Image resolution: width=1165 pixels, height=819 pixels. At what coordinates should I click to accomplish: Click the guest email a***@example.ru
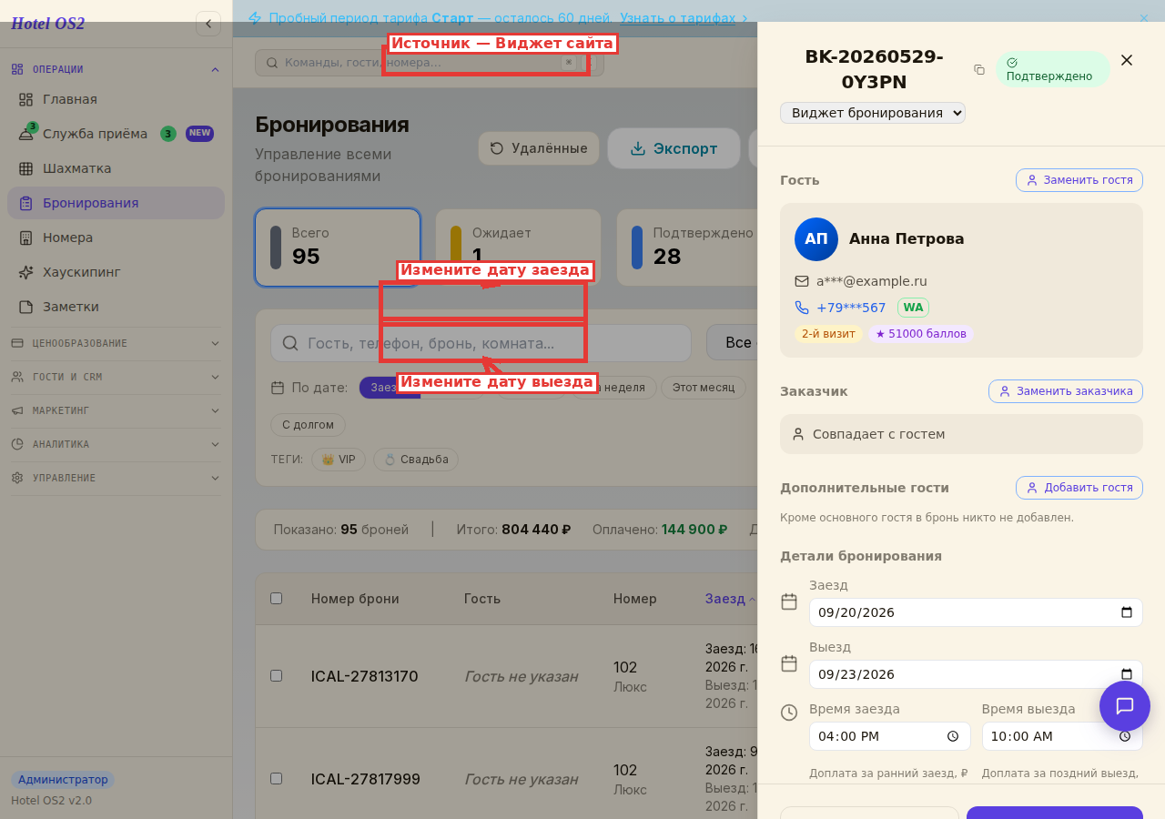tap(872, 281)
